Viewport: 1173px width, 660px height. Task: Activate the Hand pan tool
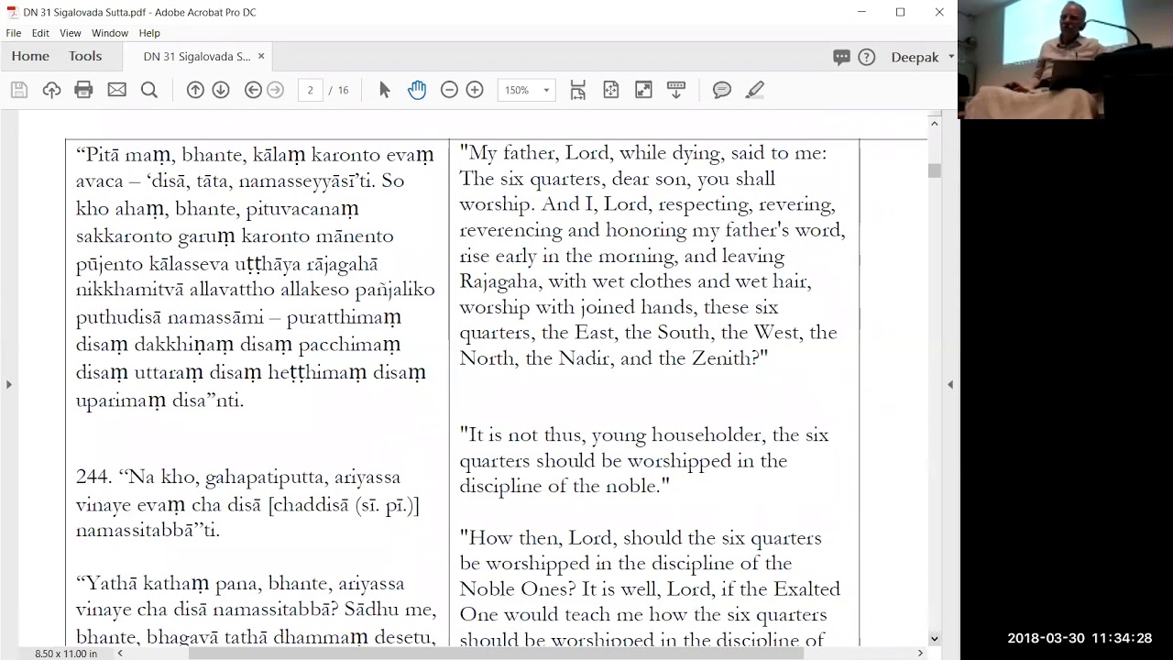(417, 90)
